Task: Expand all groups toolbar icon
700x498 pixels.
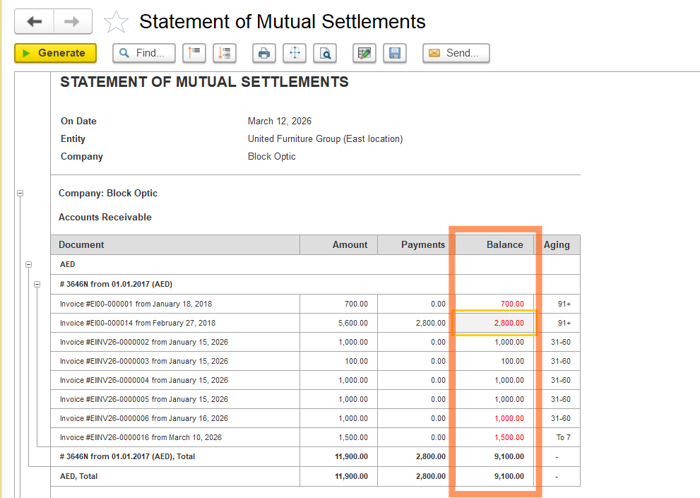Action: [225, 53]
